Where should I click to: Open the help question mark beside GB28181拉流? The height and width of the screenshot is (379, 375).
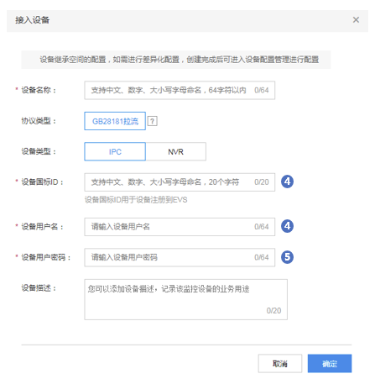pyautogui.click(x=153, y=121)
